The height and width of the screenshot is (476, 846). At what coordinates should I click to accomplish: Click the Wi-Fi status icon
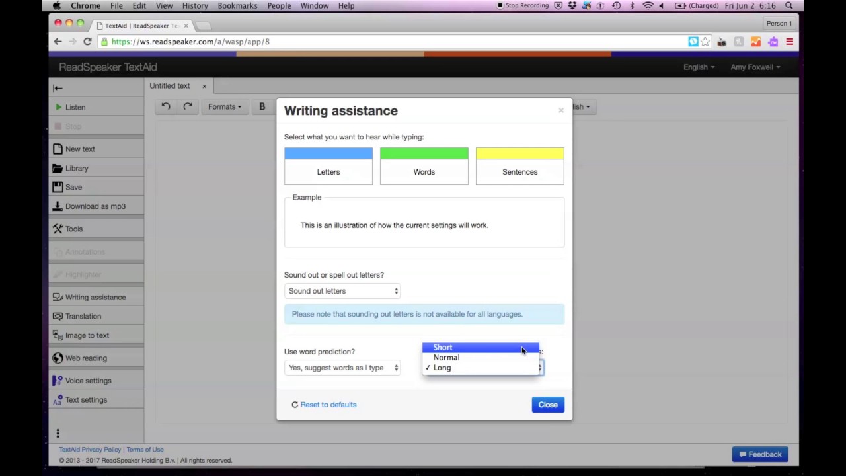[x=648, y=5]
